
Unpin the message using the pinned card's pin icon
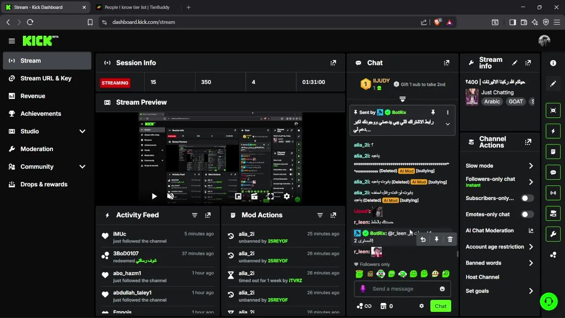click(x=433, y=113)
